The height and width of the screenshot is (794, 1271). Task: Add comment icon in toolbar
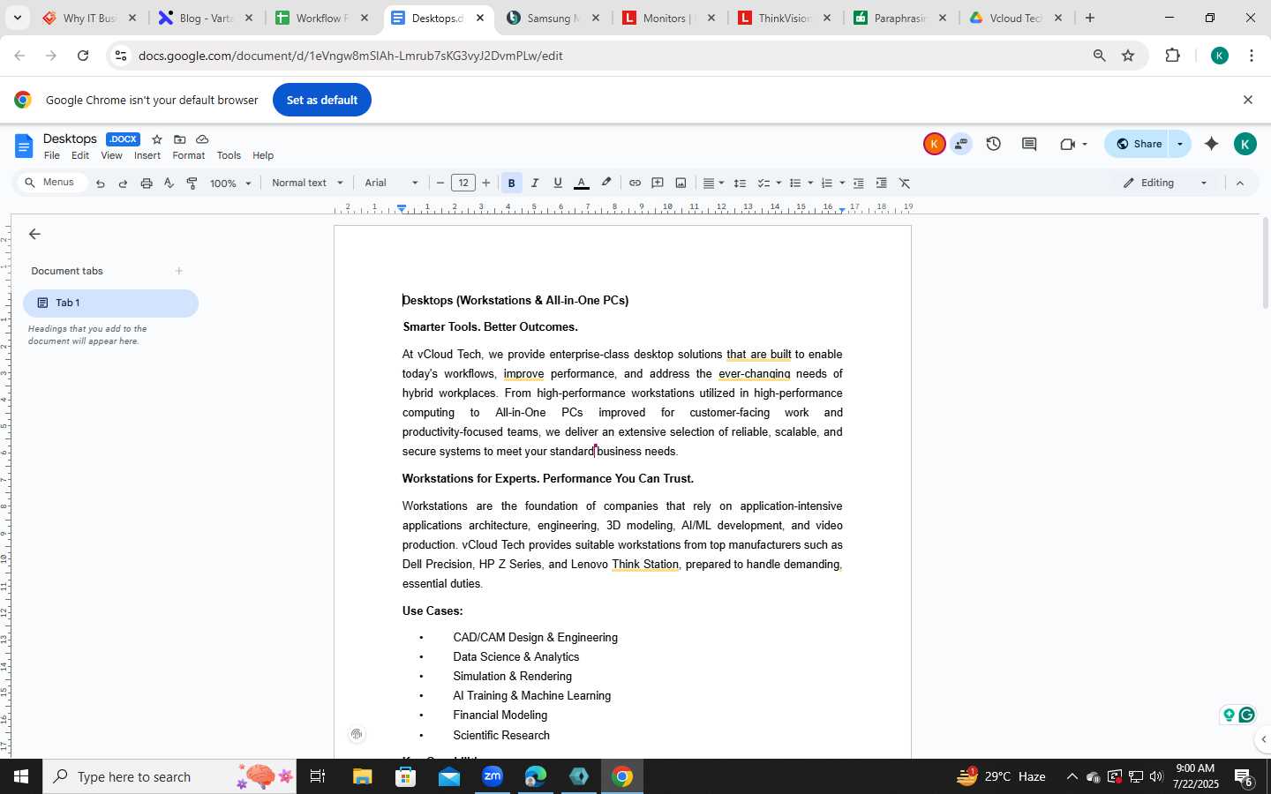tap(658, 184)
